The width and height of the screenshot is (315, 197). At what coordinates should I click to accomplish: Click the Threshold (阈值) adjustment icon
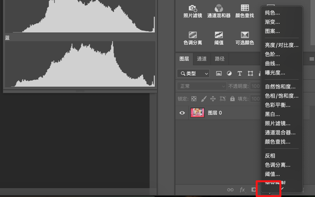click(218, 35)
